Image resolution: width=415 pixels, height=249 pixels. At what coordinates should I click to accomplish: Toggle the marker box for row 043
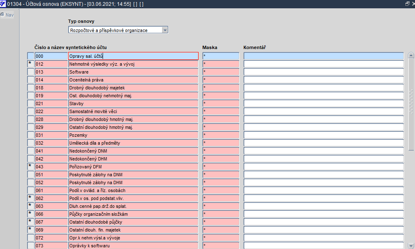coord(31,167)
